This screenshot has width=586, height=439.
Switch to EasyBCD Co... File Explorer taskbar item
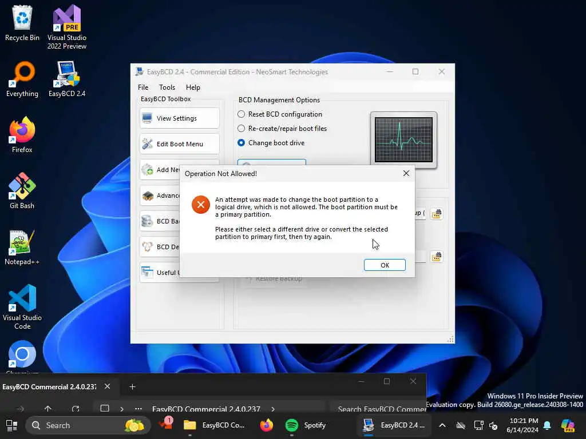(x=214, y=425)
